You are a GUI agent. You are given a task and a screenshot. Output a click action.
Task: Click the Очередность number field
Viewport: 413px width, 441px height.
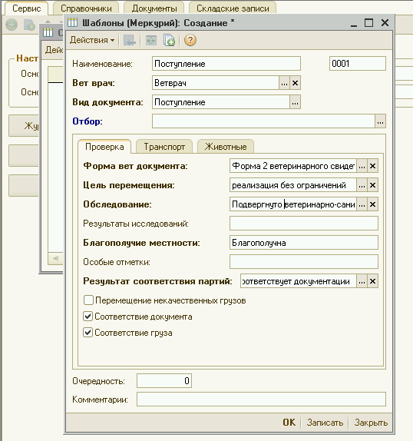164,381
